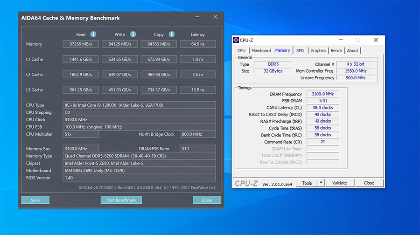This screenshot has height=235, width=420.
Task: Open the Mainboard tab
Action: click(261, 51)
